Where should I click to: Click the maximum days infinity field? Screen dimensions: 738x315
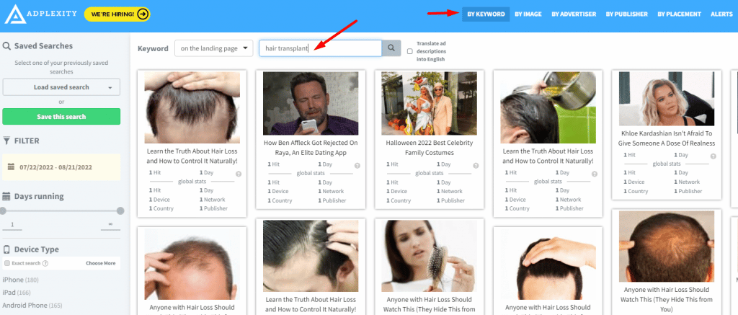pos(110,225)
